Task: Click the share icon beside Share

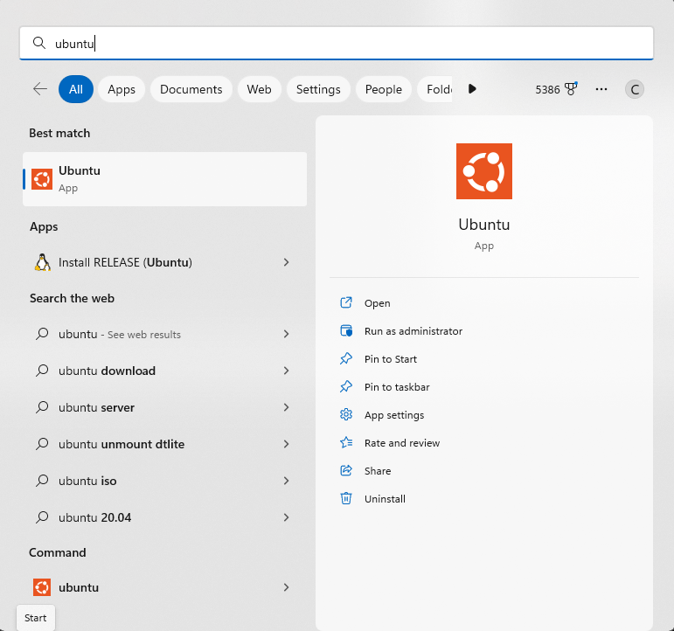Action: click(x=346, y=470)
